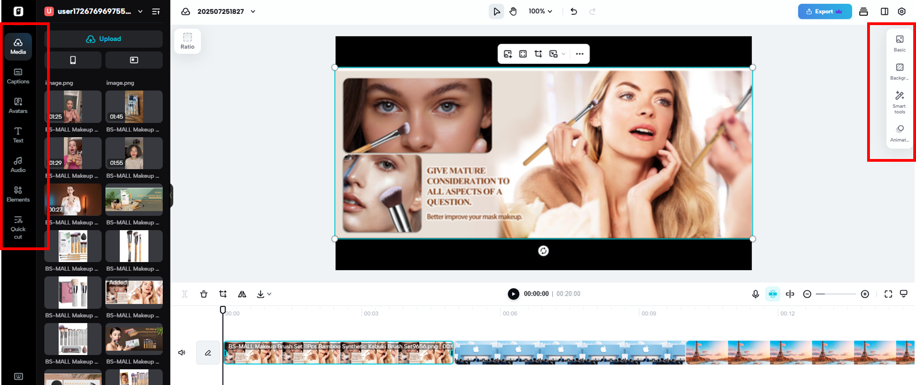Start voice recording with microphone icon
This screenshot has width=916, height=385.
[x=755, y=294]
